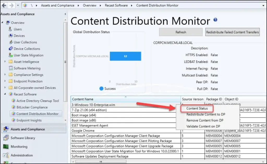Click the Active Directory Cleanup Tool icon
267x164 pixels.
[14, 100]
